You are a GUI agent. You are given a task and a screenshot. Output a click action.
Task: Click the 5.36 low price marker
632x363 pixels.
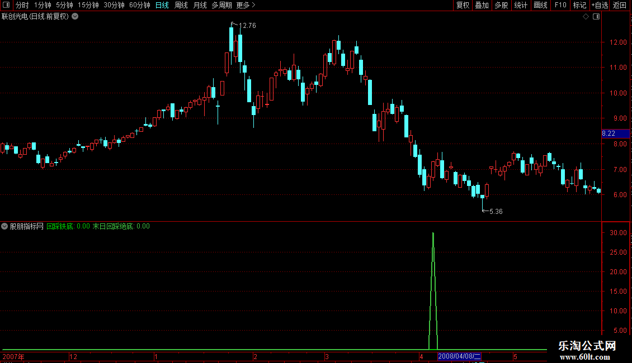496,212
